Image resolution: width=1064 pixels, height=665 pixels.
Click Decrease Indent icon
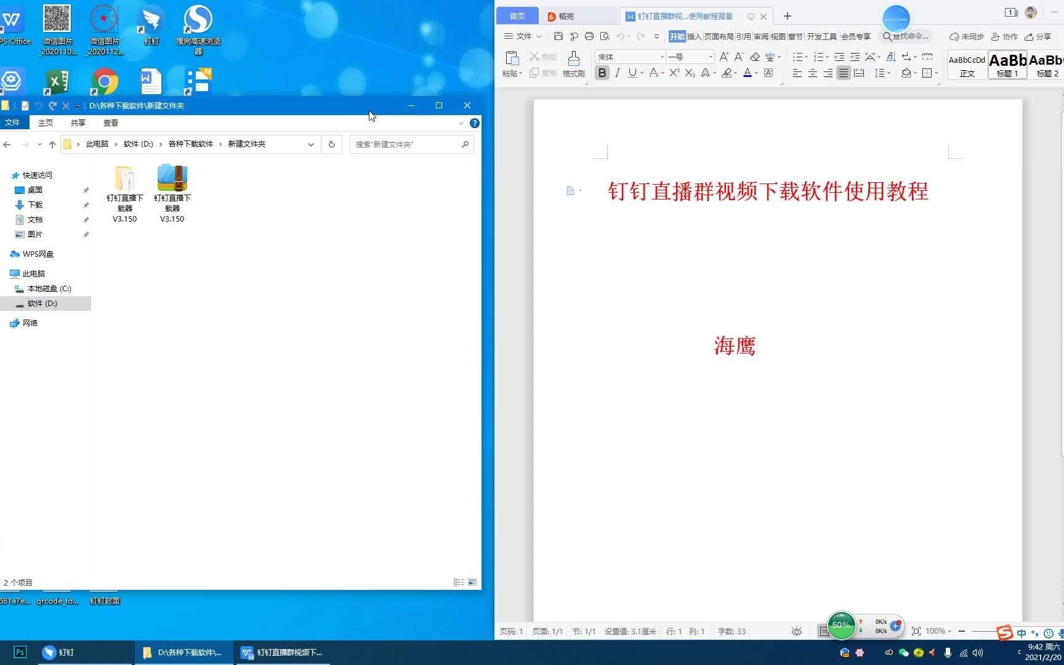(839, 57)
